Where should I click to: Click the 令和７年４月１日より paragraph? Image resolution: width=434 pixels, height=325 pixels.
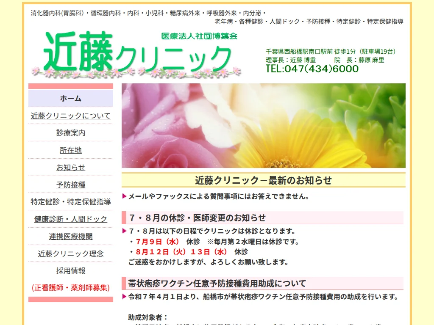(x=263, y=297)
